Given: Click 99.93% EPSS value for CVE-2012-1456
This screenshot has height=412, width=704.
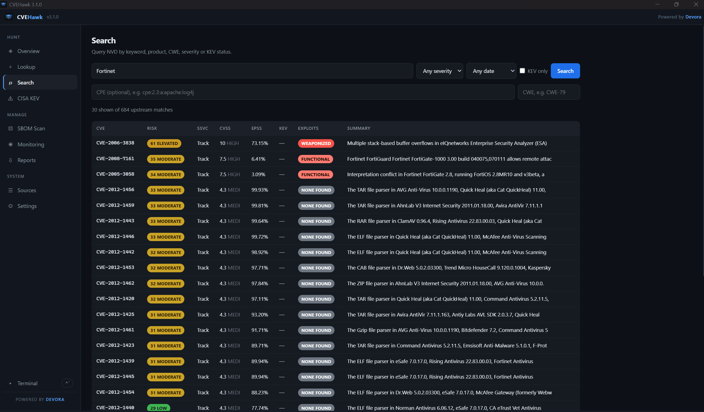Looking at the screenshot, I should point(259,190).
